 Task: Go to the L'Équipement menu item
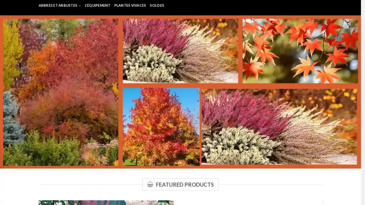(x=97, y=6)
